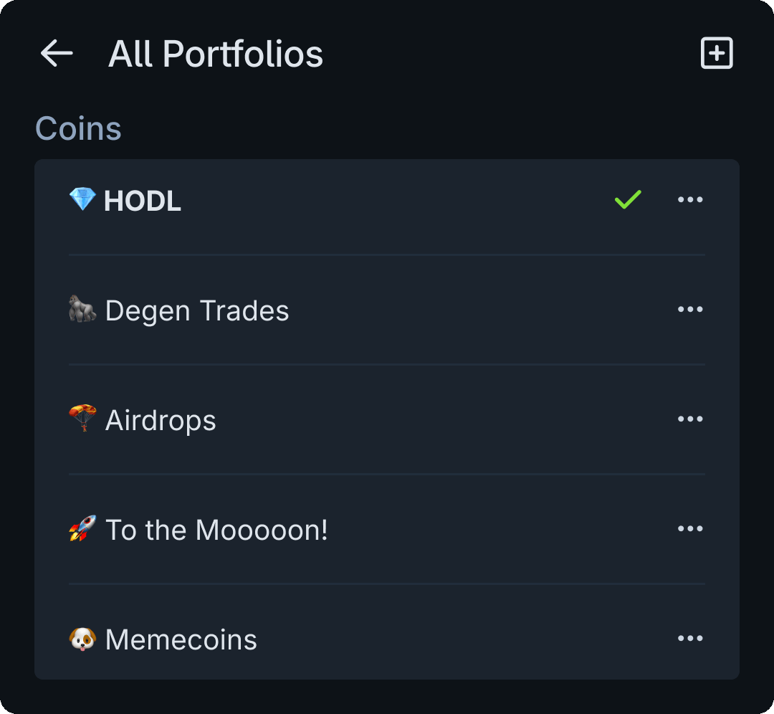Image resolution: width=774 pixels, height=714 pixels.
Task: Open the three-dot menu beside Airdrops
Action: pos(690,419)
